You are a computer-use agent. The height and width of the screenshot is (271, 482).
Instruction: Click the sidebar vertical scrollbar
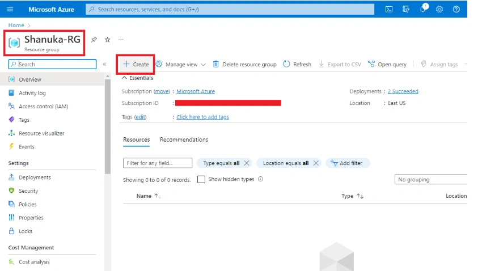(x=107, y=126)
